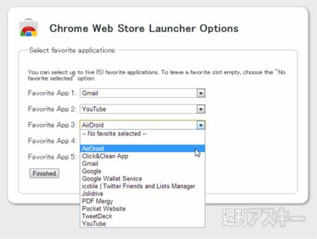The image size is (317, 239).
Task: Click the Favorite App 4 label
Action: 52,141
